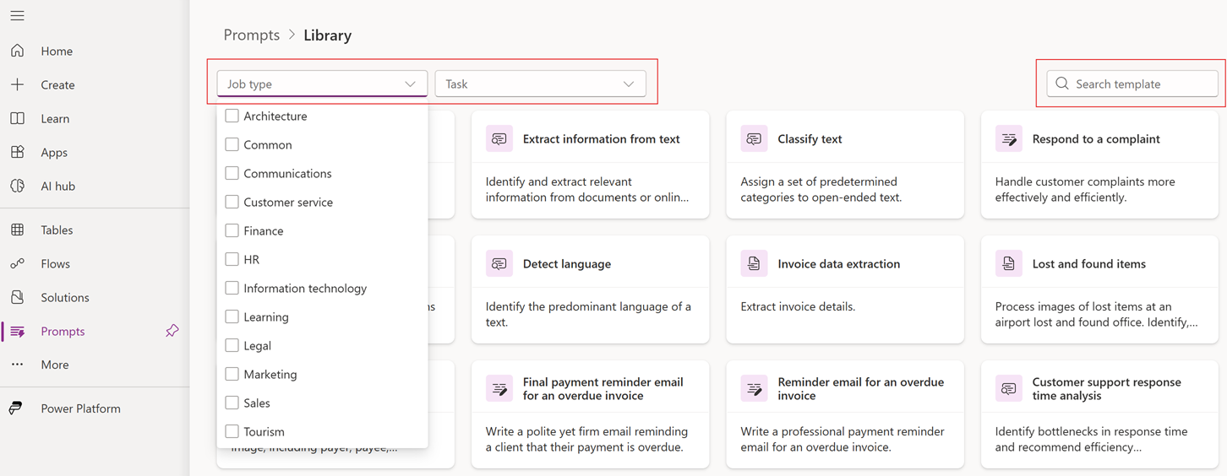Check the Architecture job type checkbox
The height and width of the screenshot is (476, 1227).
pos(232,116)
